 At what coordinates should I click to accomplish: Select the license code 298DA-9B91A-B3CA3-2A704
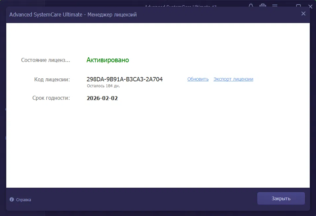[x=125, y=79]
